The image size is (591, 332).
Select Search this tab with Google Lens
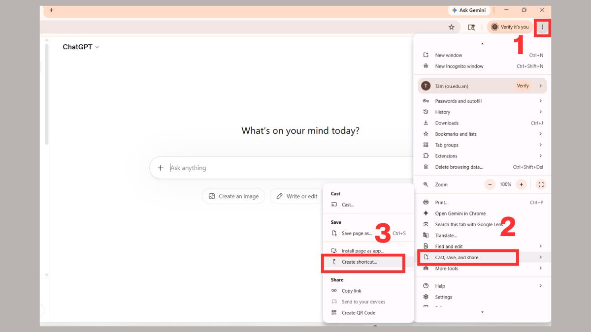click(x=482, y=224)
